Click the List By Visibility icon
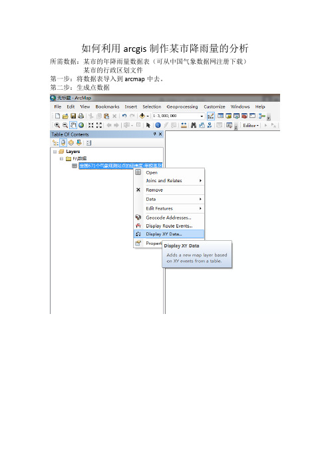 pos(71,143)
